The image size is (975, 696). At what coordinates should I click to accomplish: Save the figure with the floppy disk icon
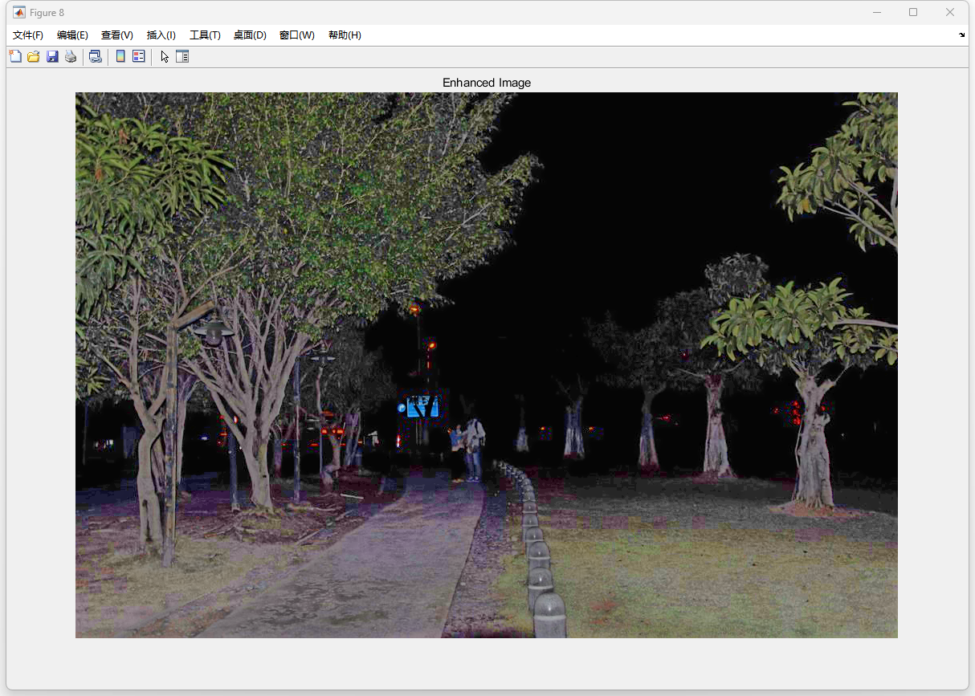coord(52,56)
